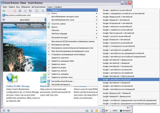160x113 pixels.
Task: Click the icon next to Настройки Интернета
Action: [49, 84]
